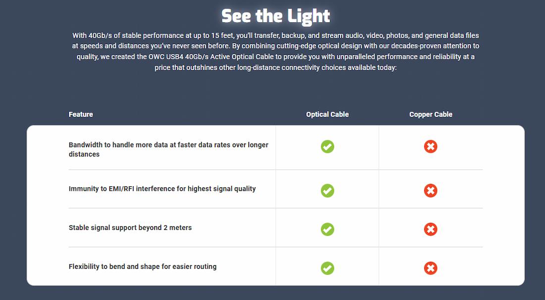Click red X for Flexibility row
545x300 pixels.
[431, 268]
